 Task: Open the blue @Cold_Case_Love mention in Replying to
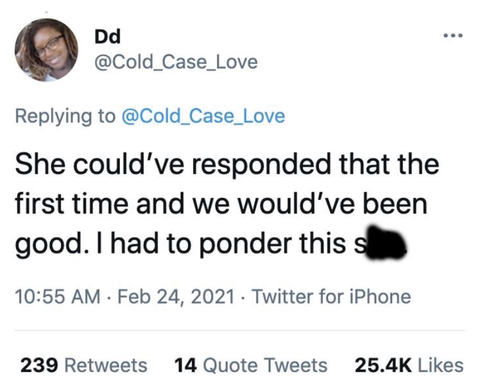point(203,117)
